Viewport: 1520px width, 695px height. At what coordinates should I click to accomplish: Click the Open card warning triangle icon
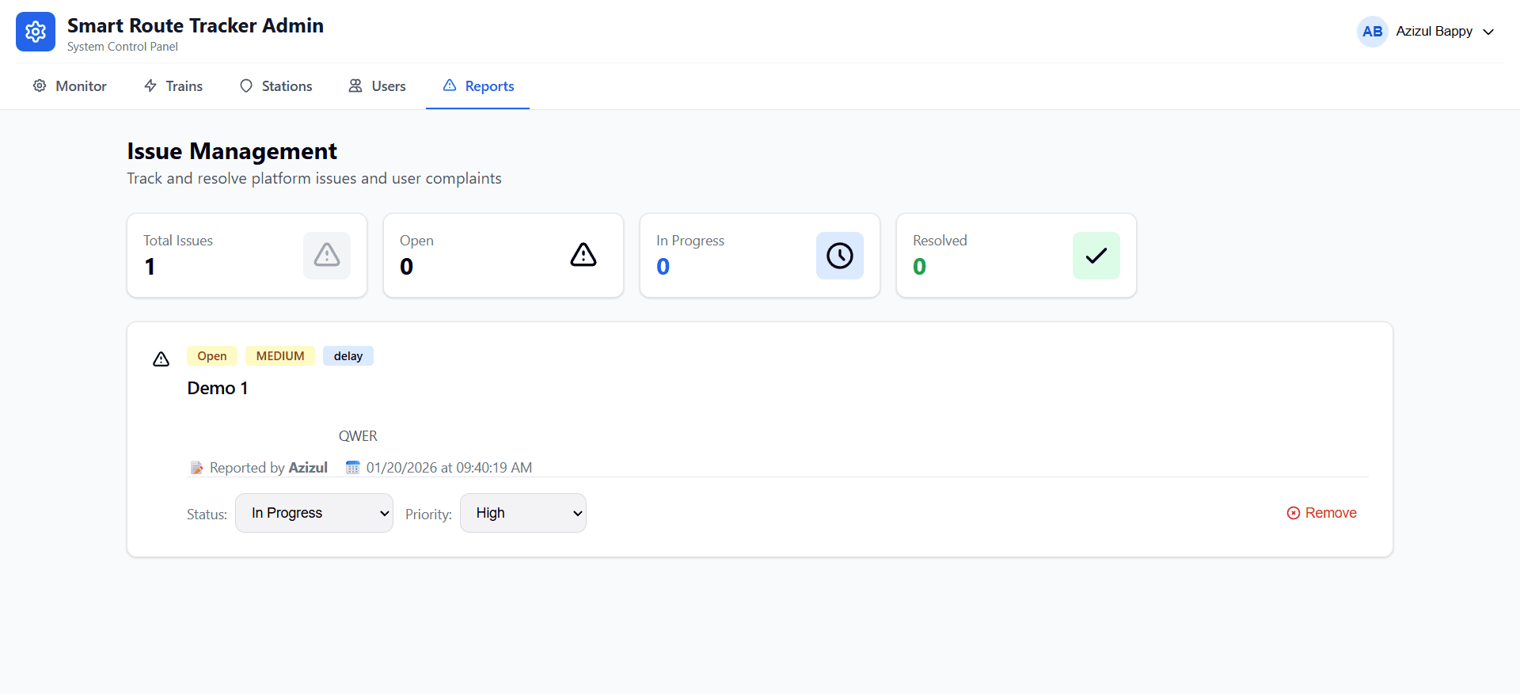tap(583, 255)
